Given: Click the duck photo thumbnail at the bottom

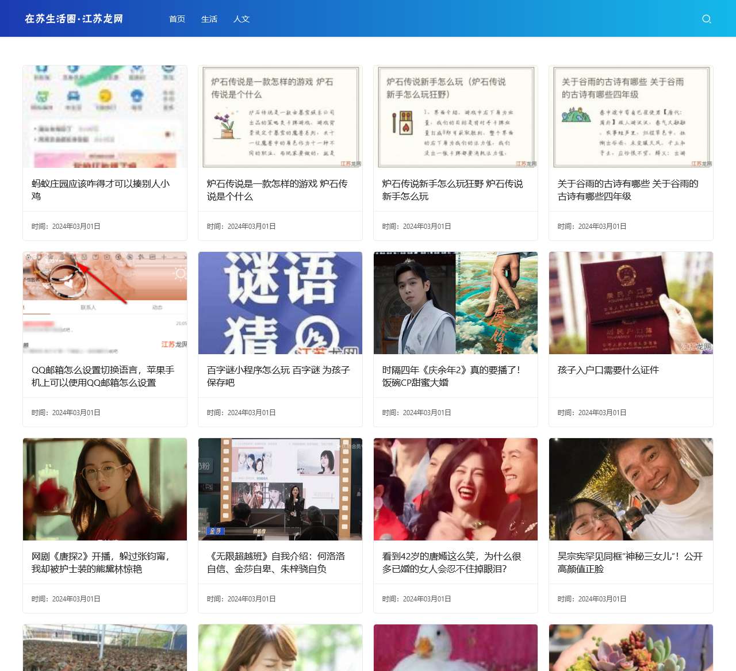Looking at the screenshot, I should [455, 647].
